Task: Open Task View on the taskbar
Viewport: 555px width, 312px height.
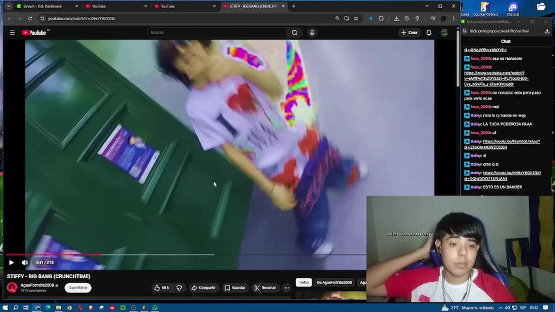Action: [x=26, y=308]
